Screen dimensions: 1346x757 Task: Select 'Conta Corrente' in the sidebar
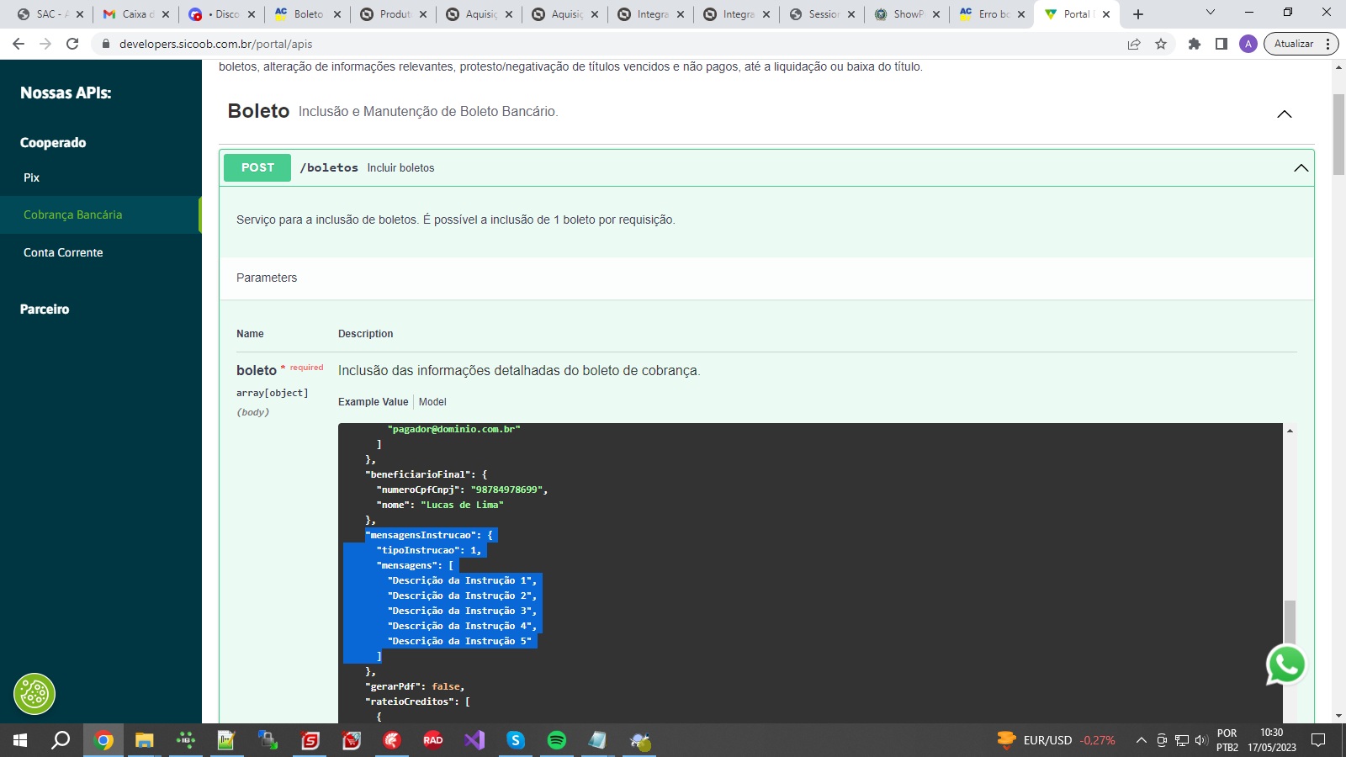63,252
